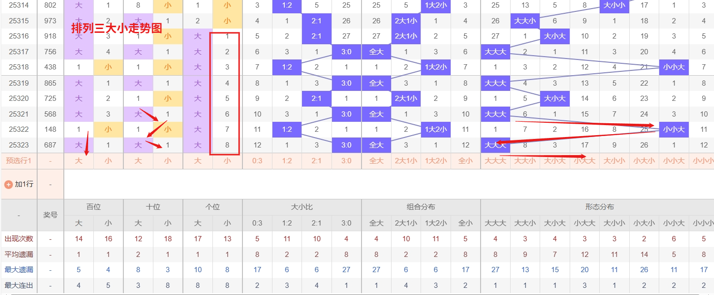This screenshot has width=714, height=295.
Task: Pick 全大 in the 预选行1 row
Action: coord(376,161)
